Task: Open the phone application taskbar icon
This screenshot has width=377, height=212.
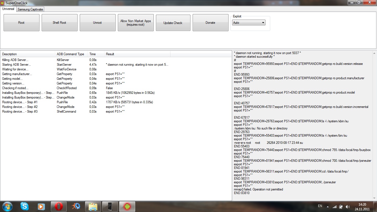Action: pyautogui.click(x=110, y=206)
